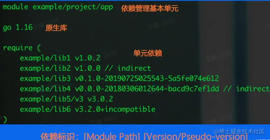The height and width of the screenshot is (140, 270).
Task: Click the example/lib6 module path
Action: pos(45,109)
